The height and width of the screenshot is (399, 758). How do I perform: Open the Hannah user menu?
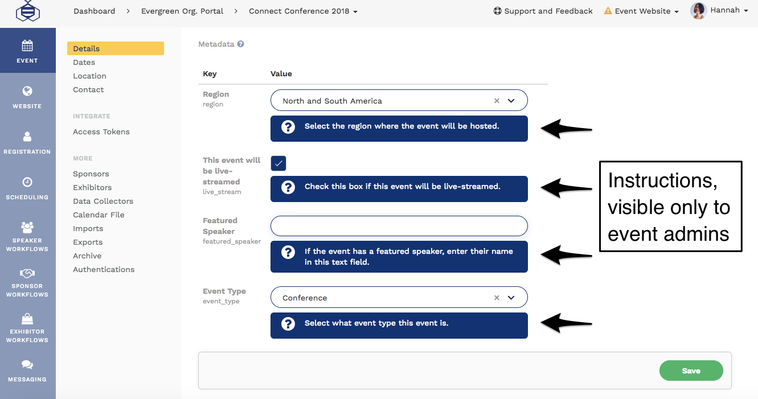point(729,10)
